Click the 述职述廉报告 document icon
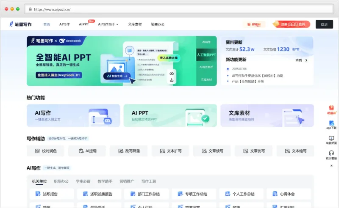Screen dimensions: 339x208 click(x=86, y=194)
